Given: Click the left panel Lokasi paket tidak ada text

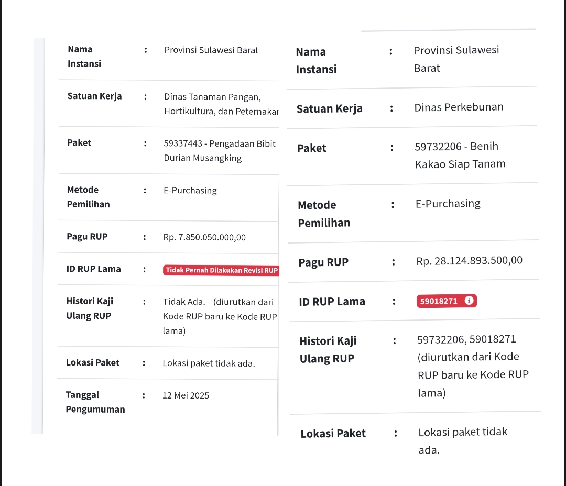Looking at the screenshot, I should point(209,363).
